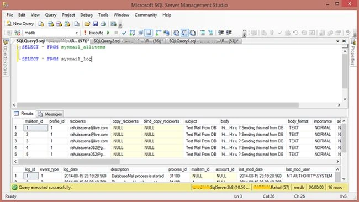
Task: Open the View menu
Action: (x=35, y=15)
